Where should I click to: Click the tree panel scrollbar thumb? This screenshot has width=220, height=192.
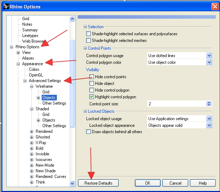coord(72,84)
